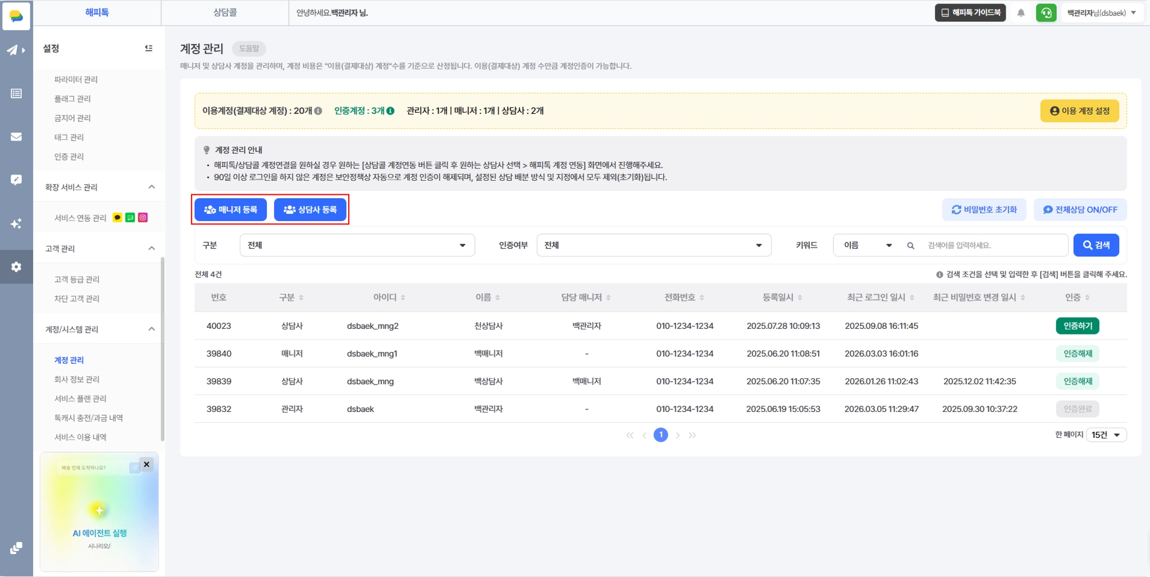
Task: Open the sparkle AI icon in the left rail
Action: coord(16,223)
